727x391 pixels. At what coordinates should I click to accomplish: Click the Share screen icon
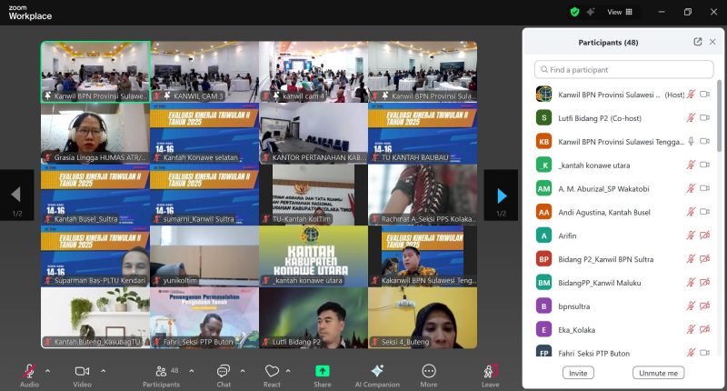[x=322, y=371]
